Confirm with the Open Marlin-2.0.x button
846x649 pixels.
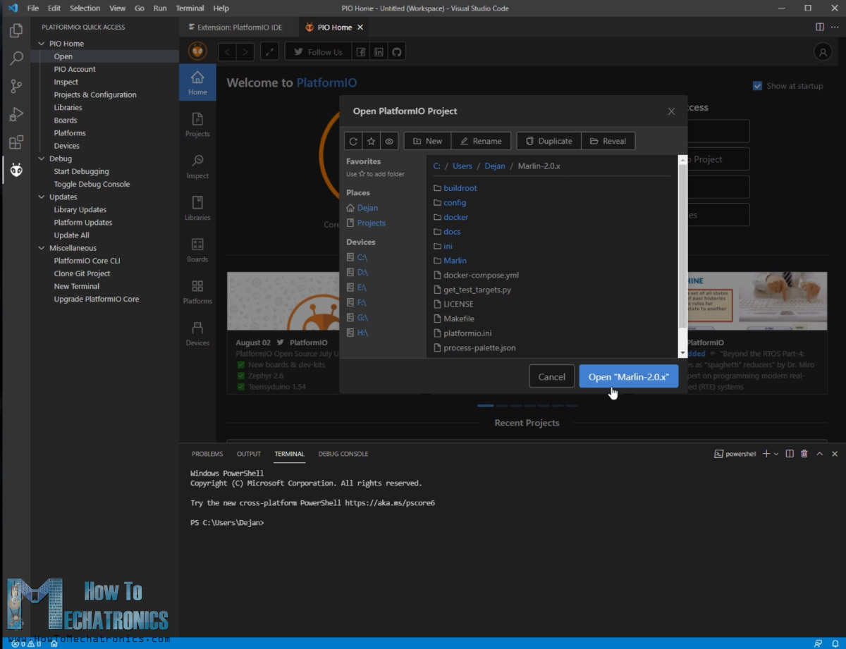point(628,376)
